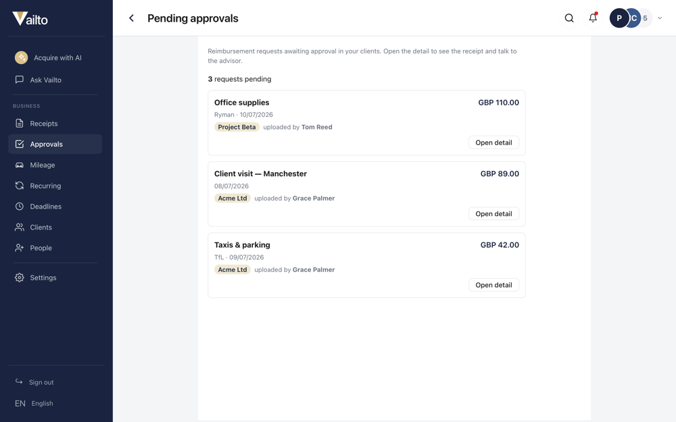This screenshot has height=422, width=676.
Task: Open the English language selector
Action: click(34, 404)
